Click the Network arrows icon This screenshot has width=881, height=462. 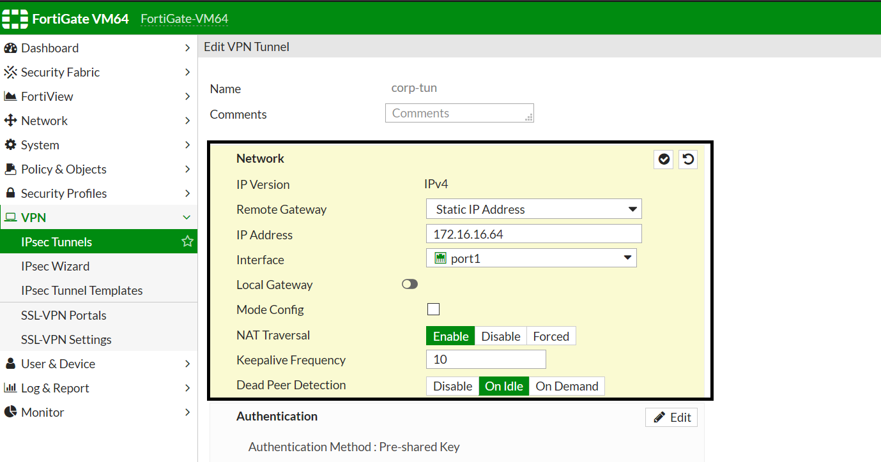[x=10, y=121]
